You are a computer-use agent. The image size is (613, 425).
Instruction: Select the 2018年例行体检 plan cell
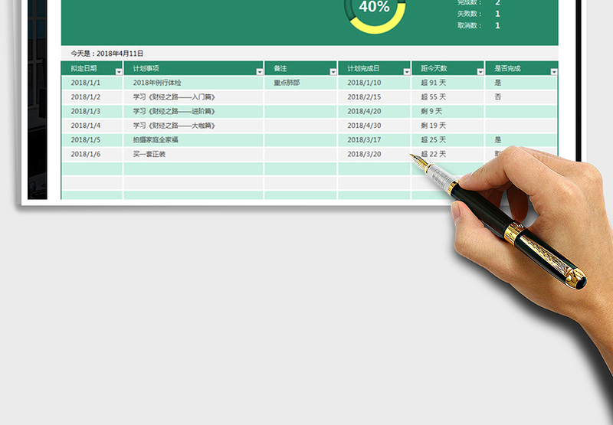point(157,83)
